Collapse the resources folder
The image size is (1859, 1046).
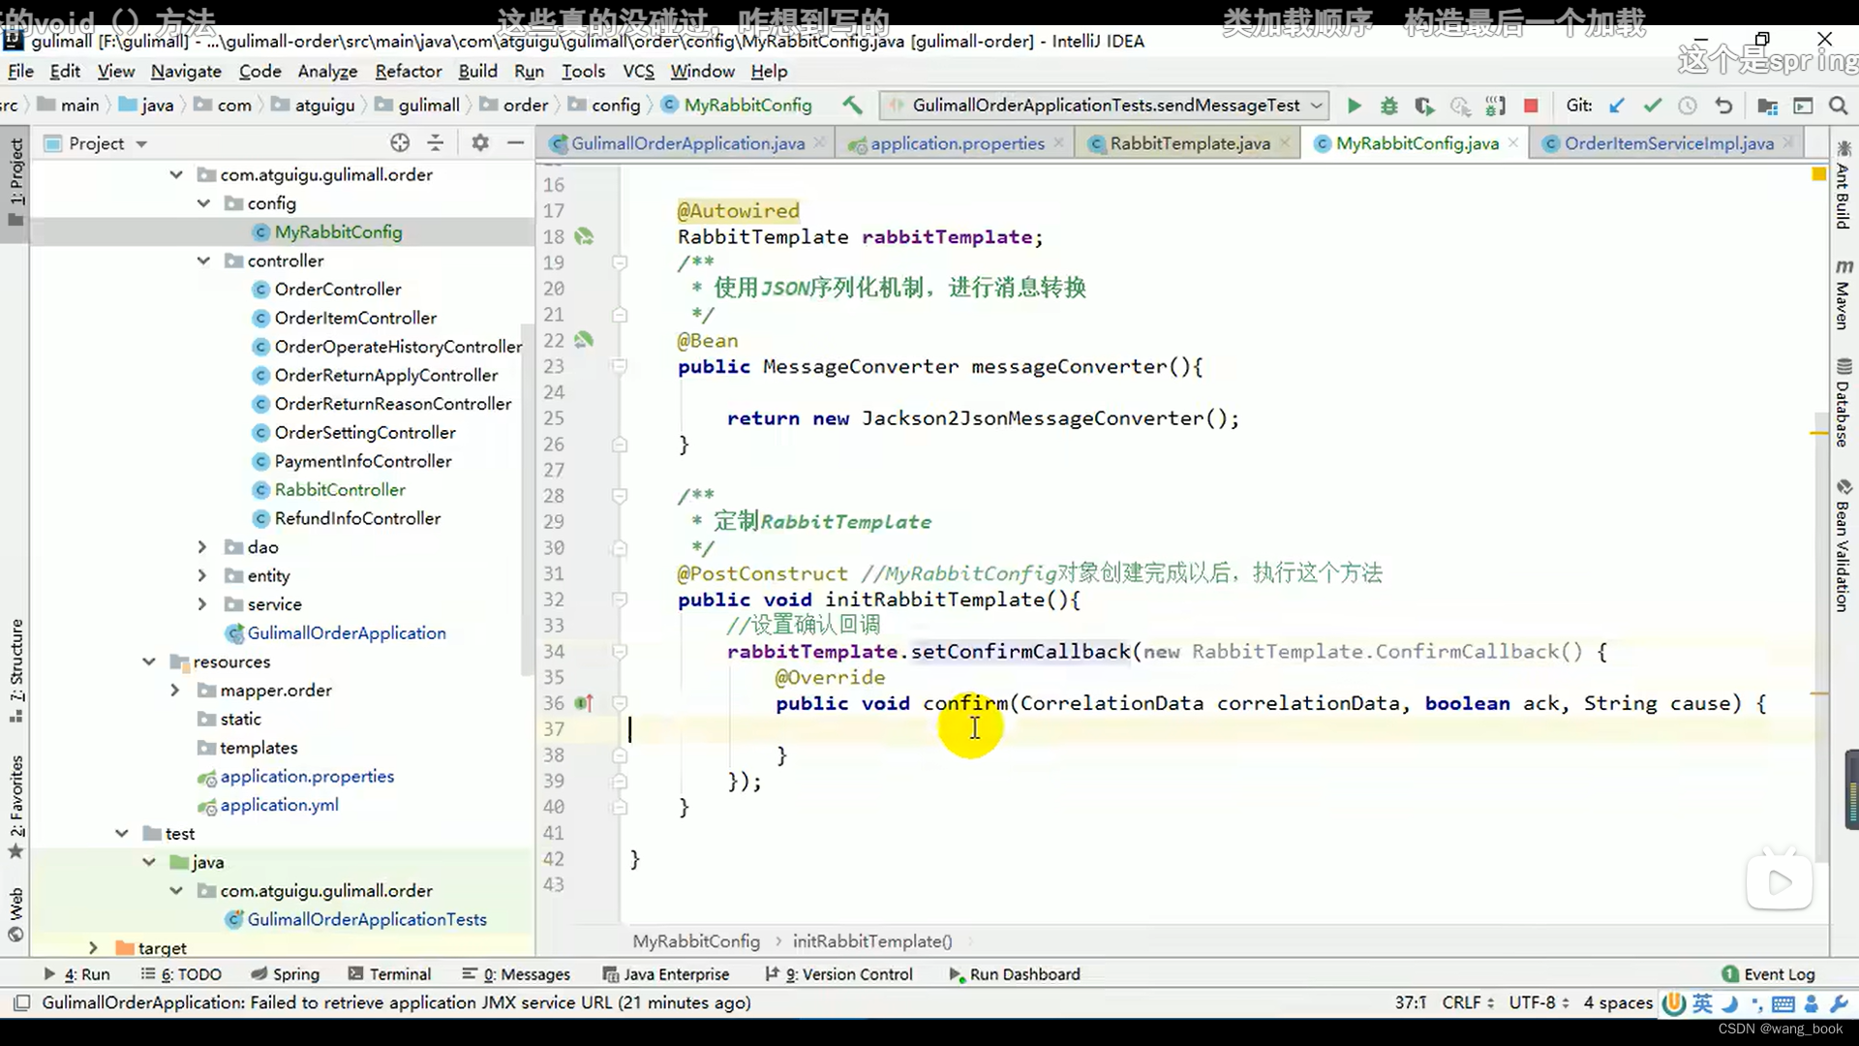tap(148, 661)
